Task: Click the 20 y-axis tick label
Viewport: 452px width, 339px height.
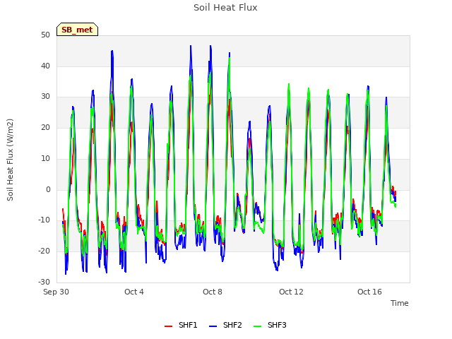Action: click(45, 127)
